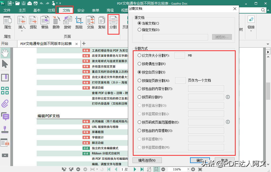Viewport: 271px width, 172px height.
Task: Open a new document tab with plus
Action: pyautogui.click(x=84, y=44)
